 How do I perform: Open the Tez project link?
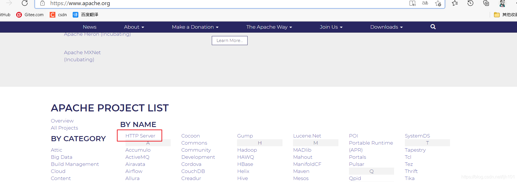coord(409,164)
